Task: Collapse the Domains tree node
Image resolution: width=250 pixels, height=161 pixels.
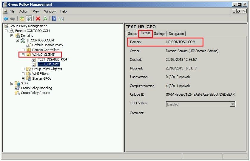Action: point(12,35)
